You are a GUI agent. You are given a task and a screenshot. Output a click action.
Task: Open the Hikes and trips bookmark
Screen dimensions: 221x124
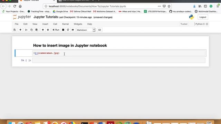130,11
